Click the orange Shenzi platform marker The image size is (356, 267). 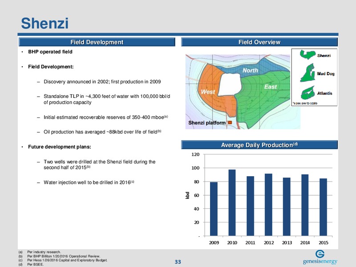pyautogui.click(x=230, y=123)
